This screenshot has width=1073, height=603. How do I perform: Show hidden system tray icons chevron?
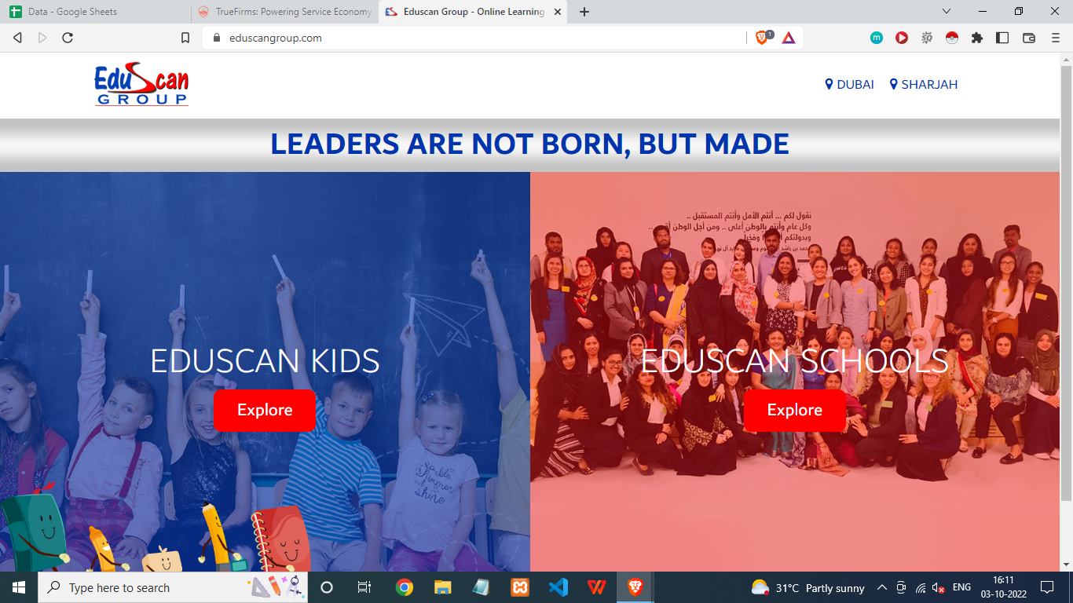882,587
